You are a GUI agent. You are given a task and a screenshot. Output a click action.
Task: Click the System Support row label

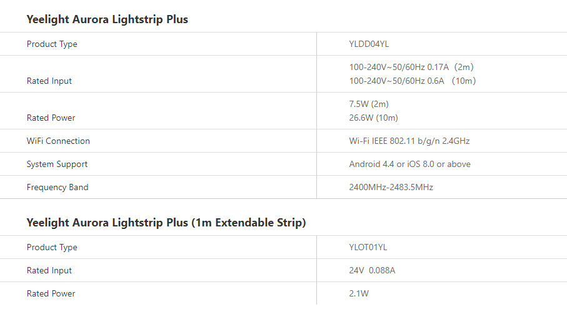tap(57, 164)
